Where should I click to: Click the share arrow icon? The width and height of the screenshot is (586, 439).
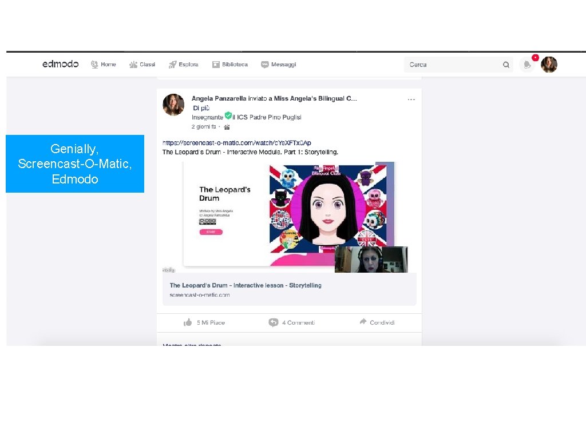(x=363, y=321)
